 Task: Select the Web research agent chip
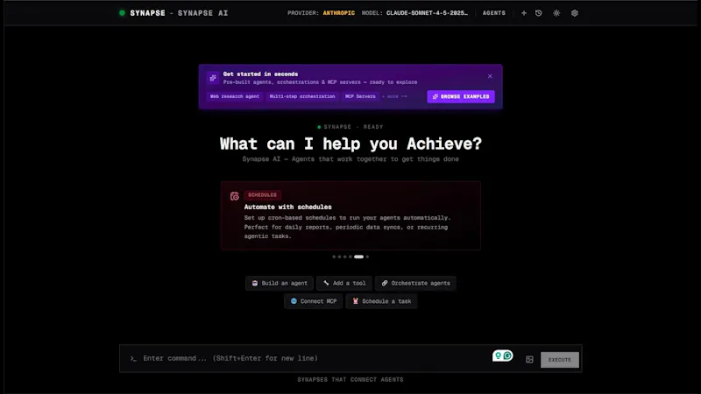click(x=235, y=96)
